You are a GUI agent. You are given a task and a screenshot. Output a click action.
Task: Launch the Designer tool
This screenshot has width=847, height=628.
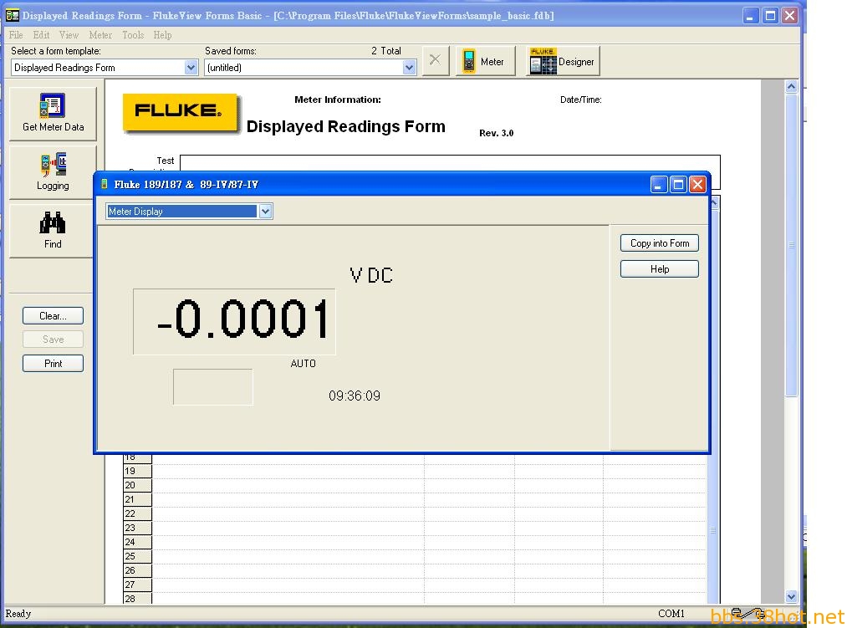tap(563, 61)
